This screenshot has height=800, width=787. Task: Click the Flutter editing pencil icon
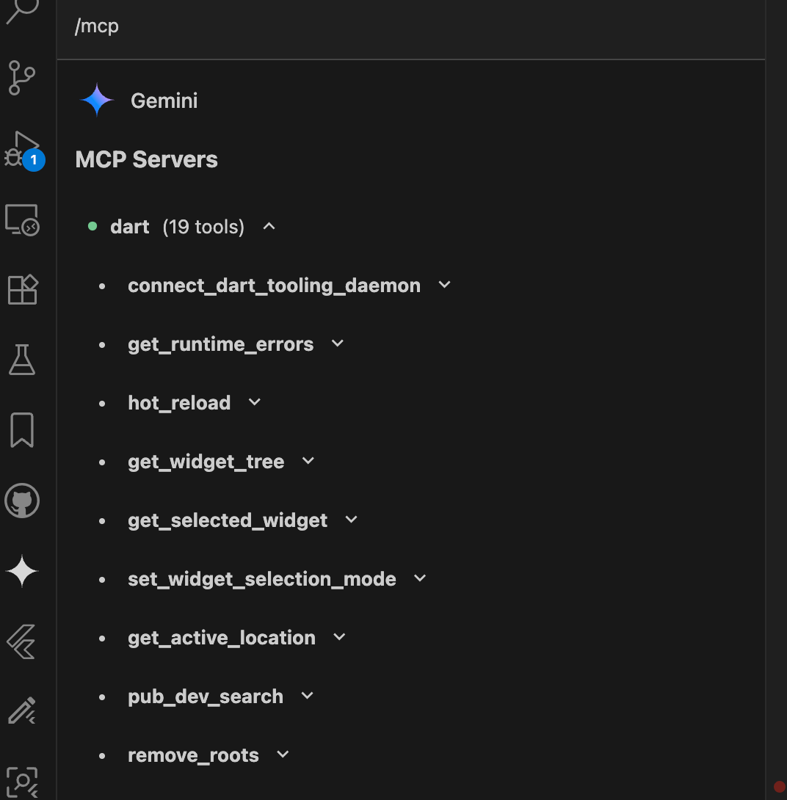(x=21, y=710)
